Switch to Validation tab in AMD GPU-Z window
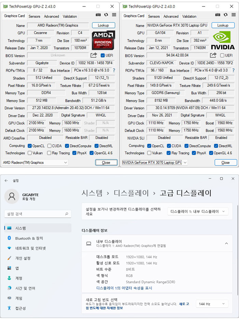 (x=70, y=16)
